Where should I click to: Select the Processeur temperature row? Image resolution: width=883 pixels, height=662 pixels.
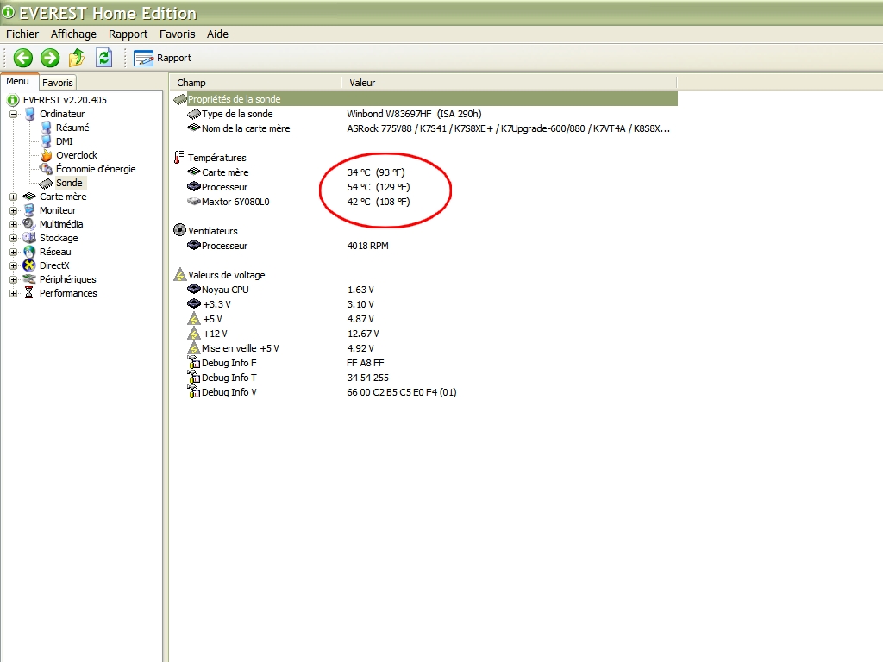coord(224,187)
